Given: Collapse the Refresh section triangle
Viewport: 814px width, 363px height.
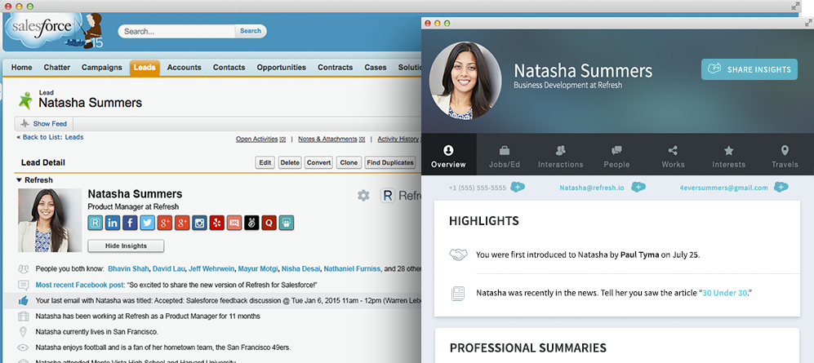Looking at the screenshot, I should [19, 180].
